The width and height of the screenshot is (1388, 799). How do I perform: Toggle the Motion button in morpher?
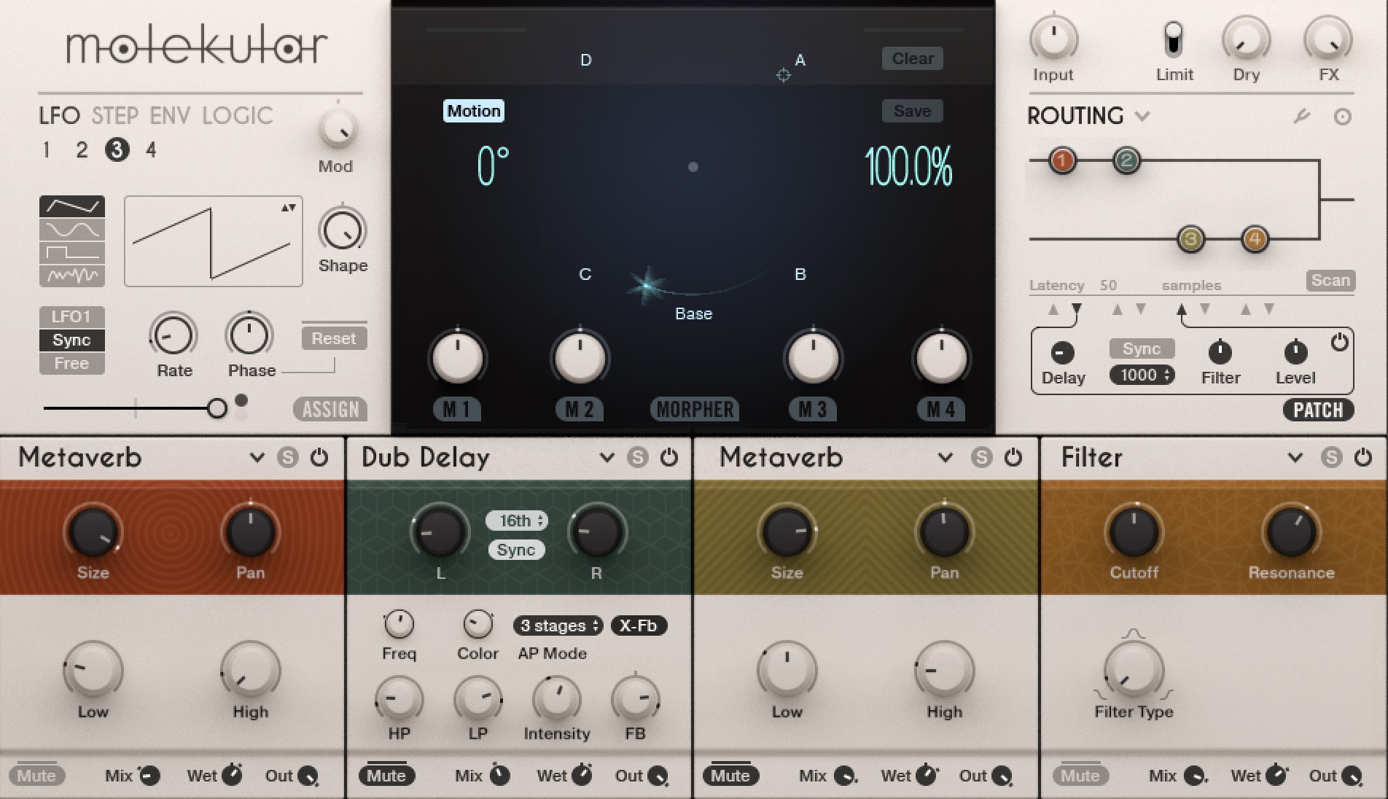[x=474, y=111]
